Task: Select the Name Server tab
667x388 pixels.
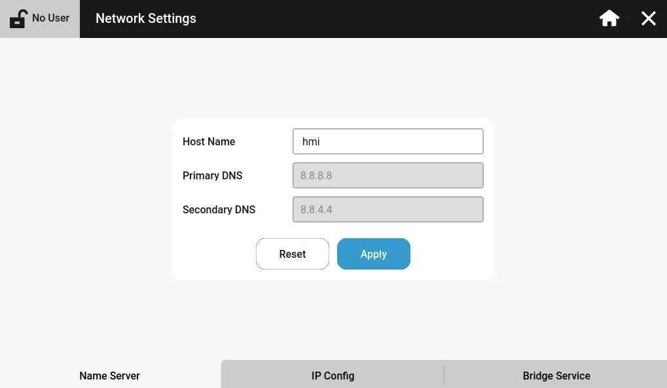Action: tap(109, 376)
